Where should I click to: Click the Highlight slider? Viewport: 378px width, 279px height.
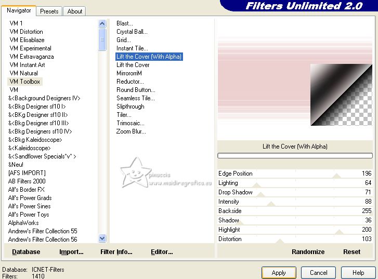(295, 230)
